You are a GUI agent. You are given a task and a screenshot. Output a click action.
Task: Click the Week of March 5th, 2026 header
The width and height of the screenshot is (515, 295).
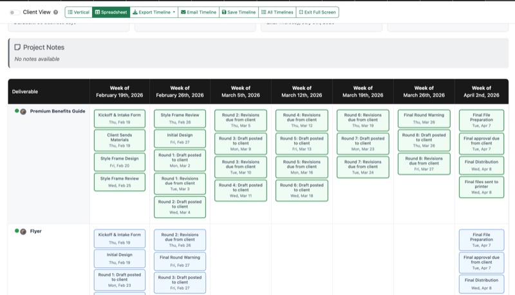click(x=241, y=91)
